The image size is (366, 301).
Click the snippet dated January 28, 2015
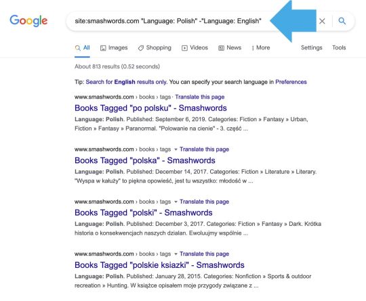pos(192,281)
